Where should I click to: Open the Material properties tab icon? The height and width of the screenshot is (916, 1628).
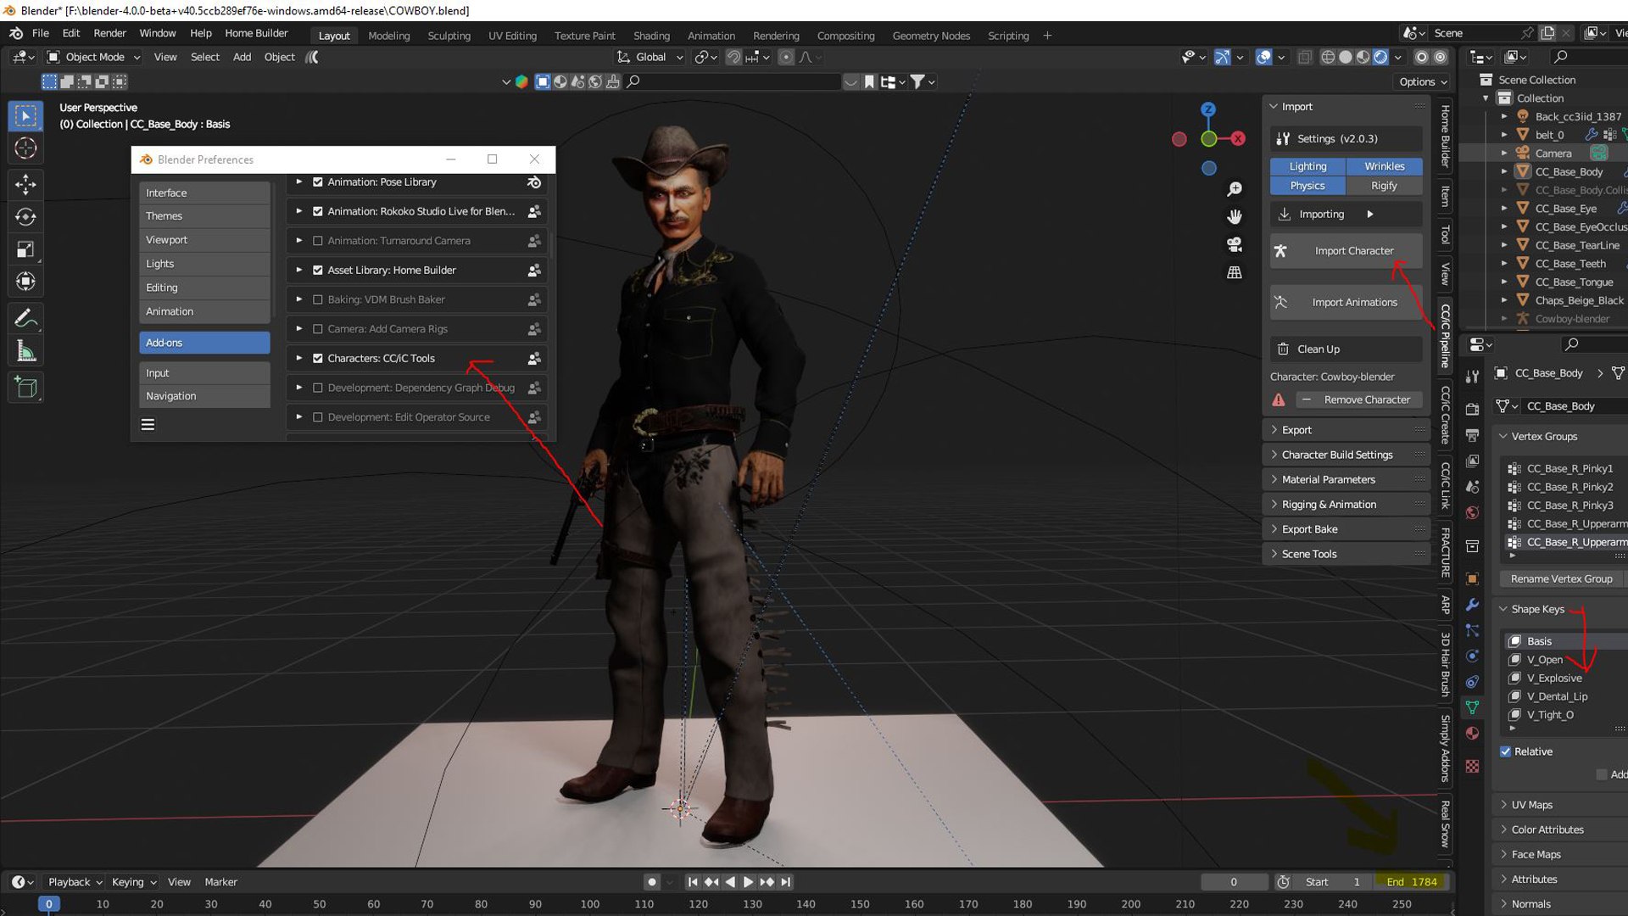(1473, 734)
